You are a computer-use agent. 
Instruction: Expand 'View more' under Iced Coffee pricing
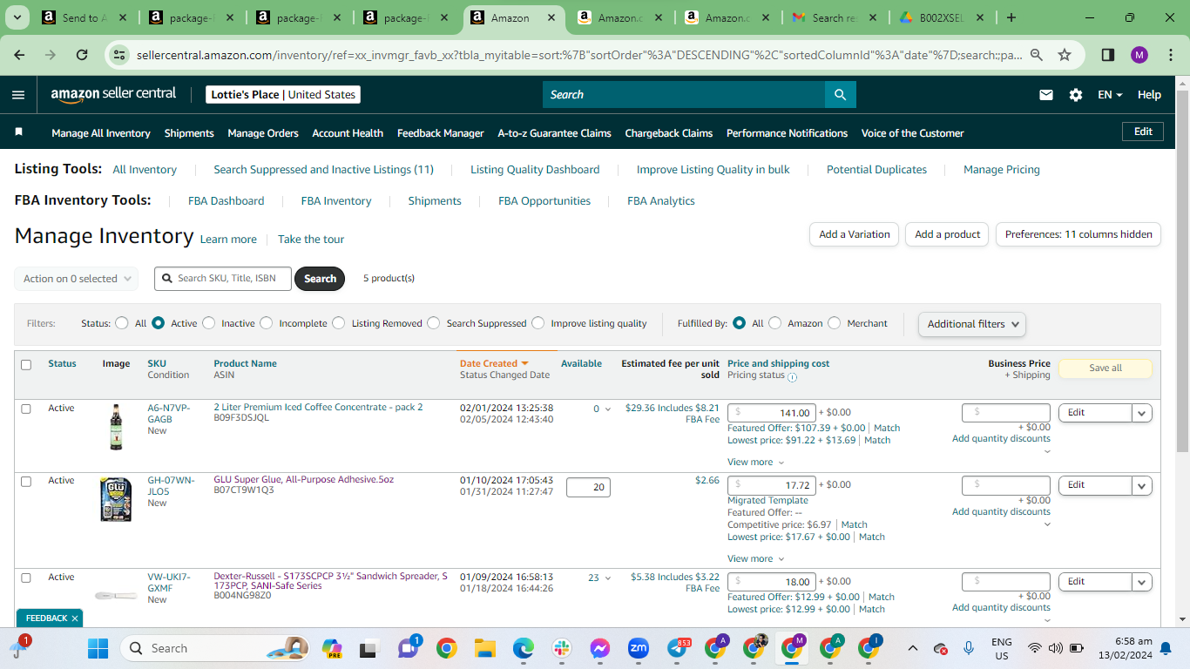[x=755, y=462]
